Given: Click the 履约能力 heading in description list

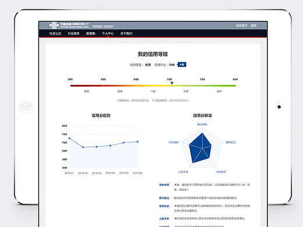Looking at the screenshot, I should click(x=164, y=198).
